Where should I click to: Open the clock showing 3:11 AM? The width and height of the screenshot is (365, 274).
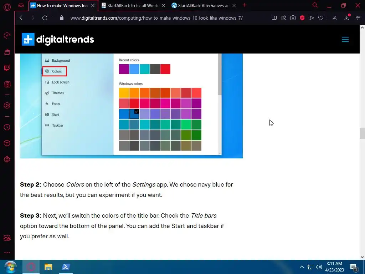334,267
